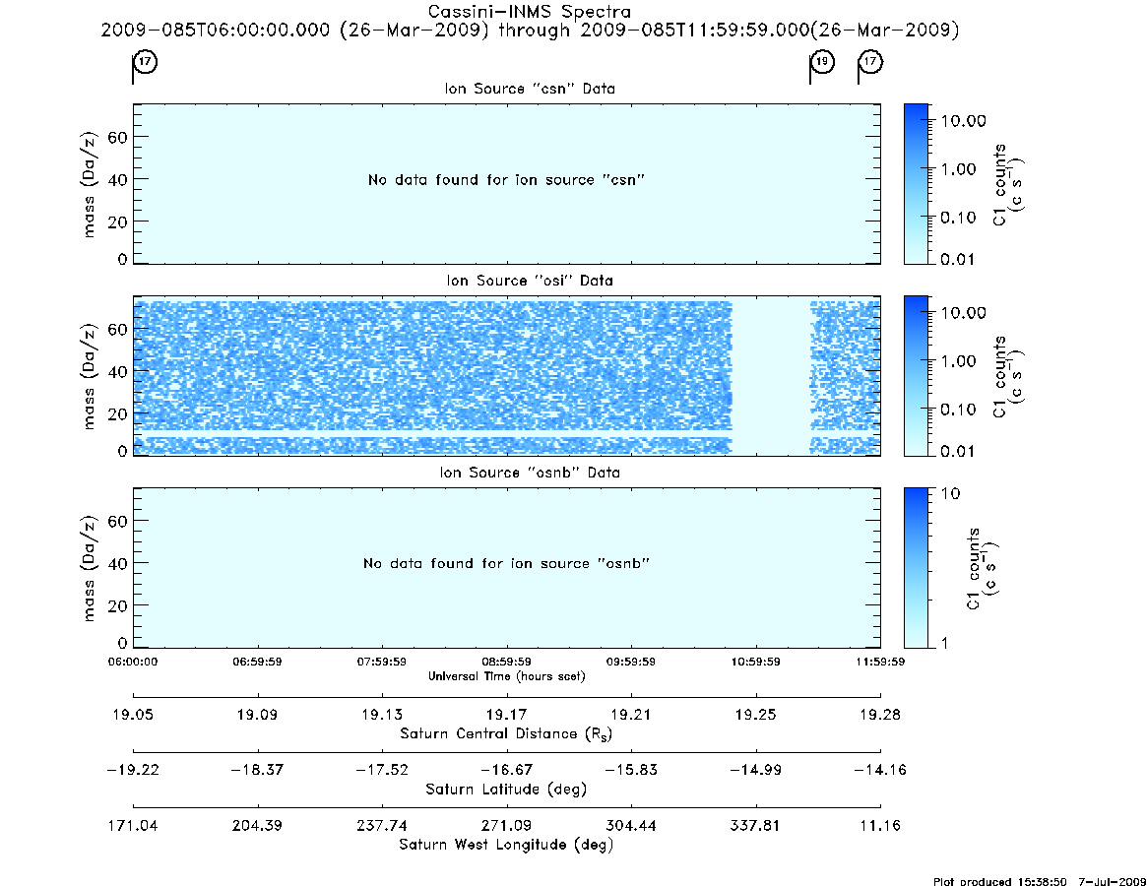Click the osi spectrogram data gap region

tap(771, 376)
